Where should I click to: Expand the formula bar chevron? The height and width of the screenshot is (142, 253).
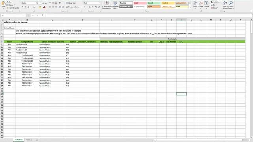tap(251, 15)
